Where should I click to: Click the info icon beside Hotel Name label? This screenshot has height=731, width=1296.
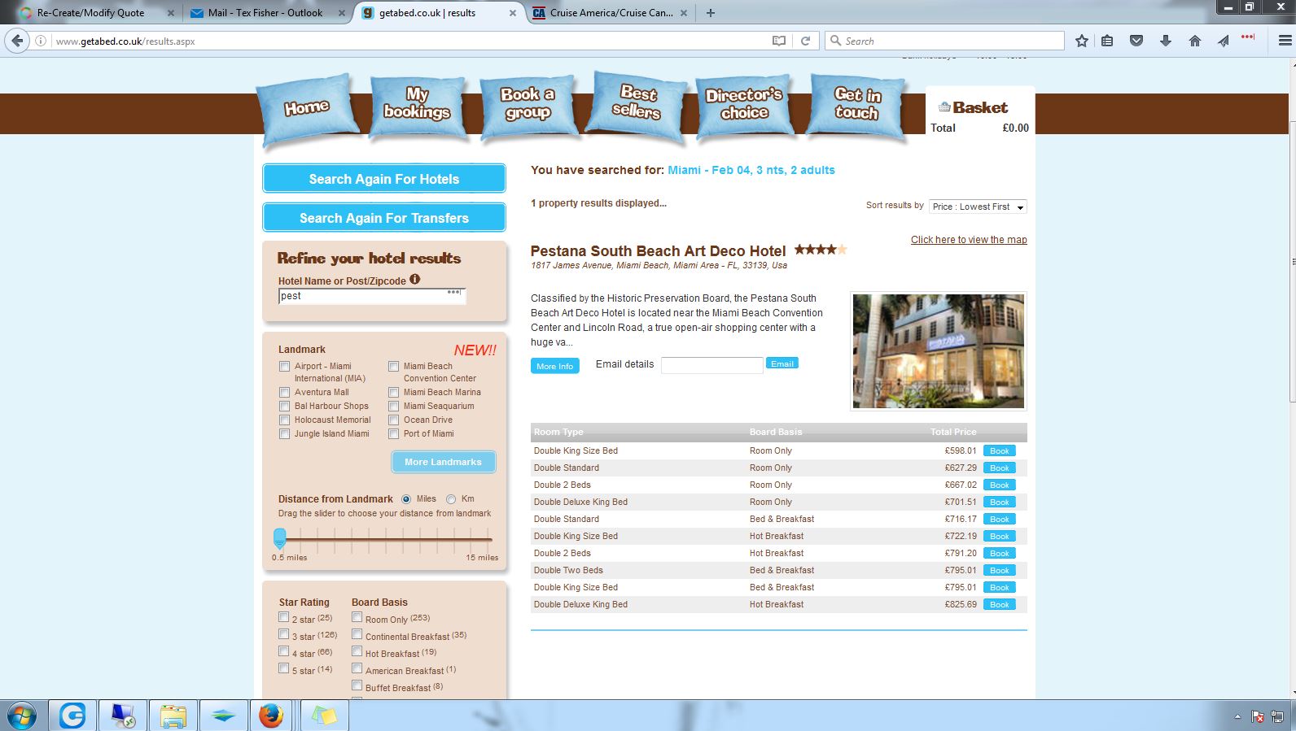click(415, 280)
